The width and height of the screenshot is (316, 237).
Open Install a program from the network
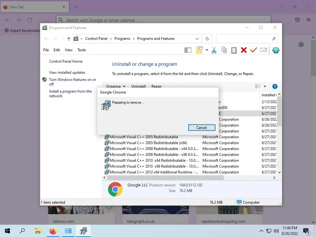point(70,94)
